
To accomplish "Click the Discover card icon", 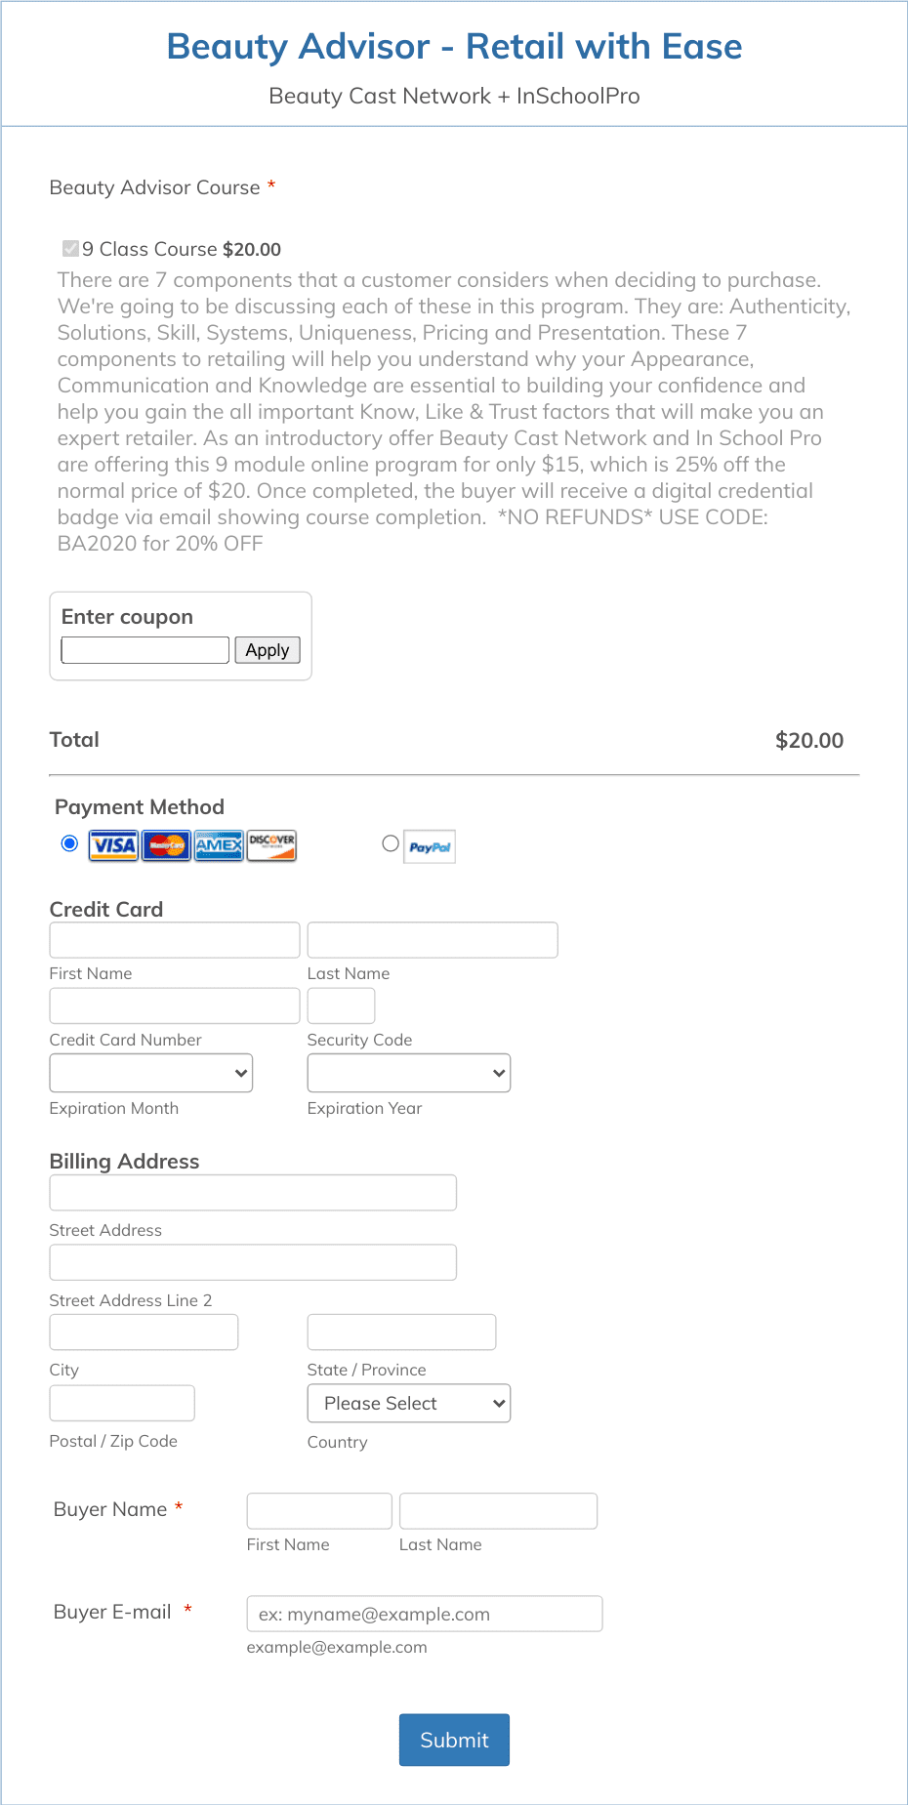I will point(271,845).
